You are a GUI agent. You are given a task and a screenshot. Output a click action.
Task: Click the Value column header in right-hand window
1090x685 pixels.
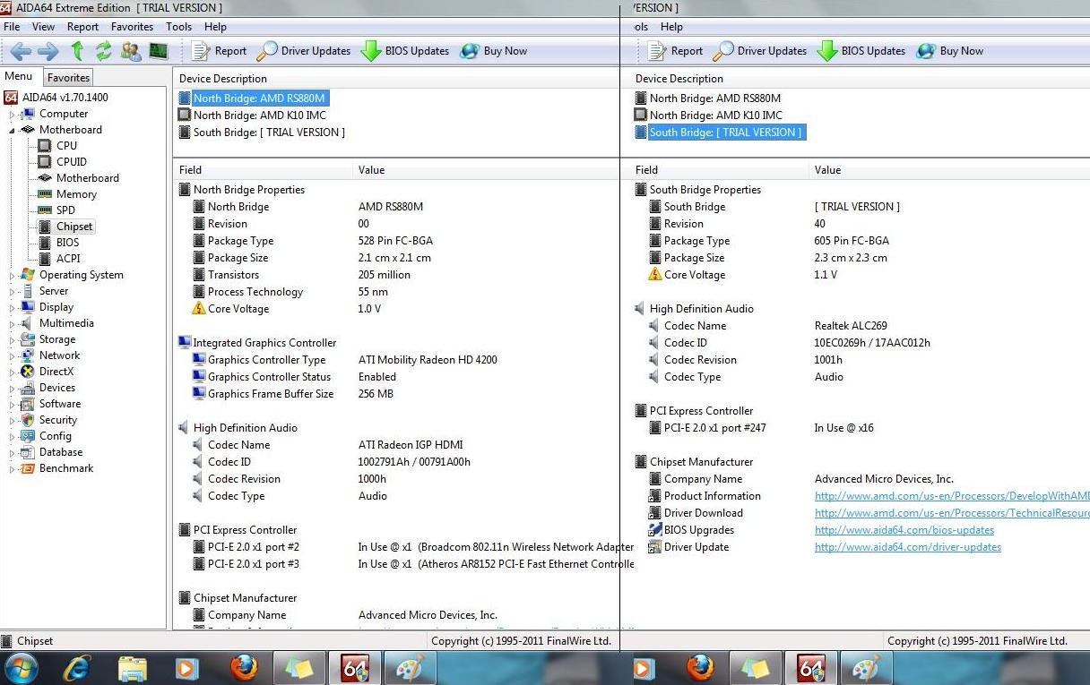(x=948, y=170)
